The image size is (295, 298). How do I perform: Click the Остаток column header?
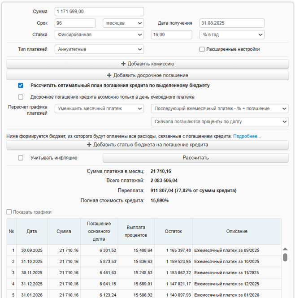pos(173,231)
